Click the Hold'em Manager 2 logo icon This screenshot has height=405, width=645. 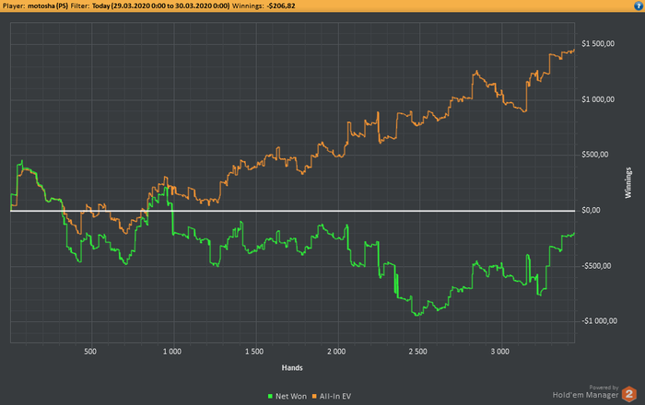(x=629, y=394)
